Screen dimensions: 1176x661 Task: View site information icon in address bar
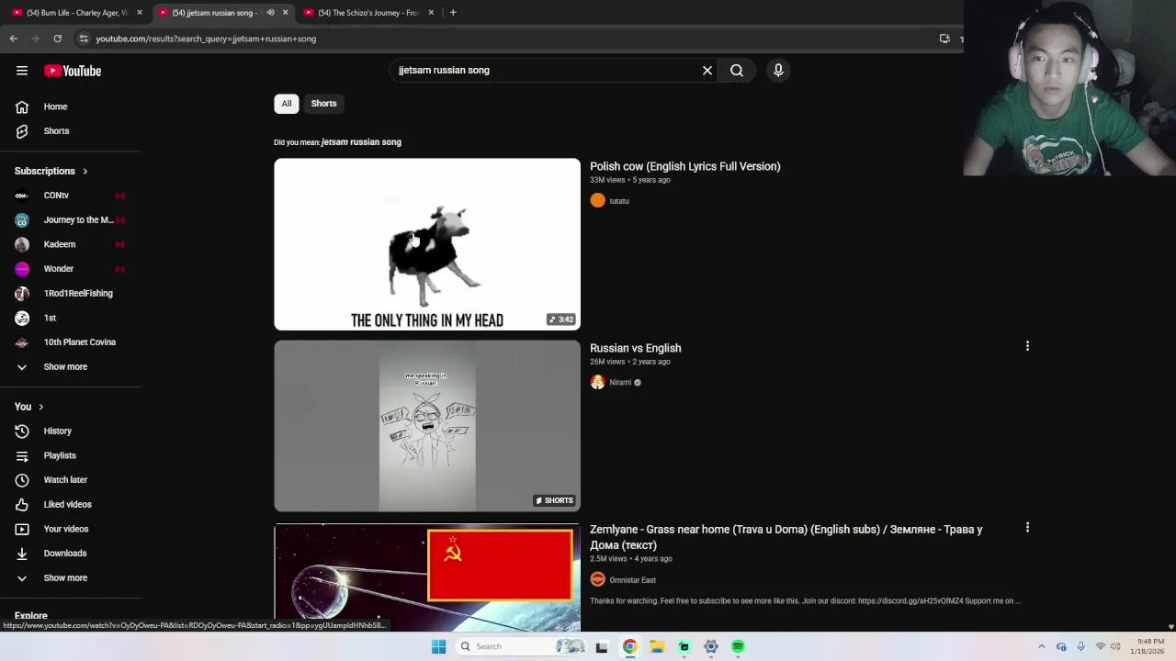pyautogui.click(x=84, y=39)
